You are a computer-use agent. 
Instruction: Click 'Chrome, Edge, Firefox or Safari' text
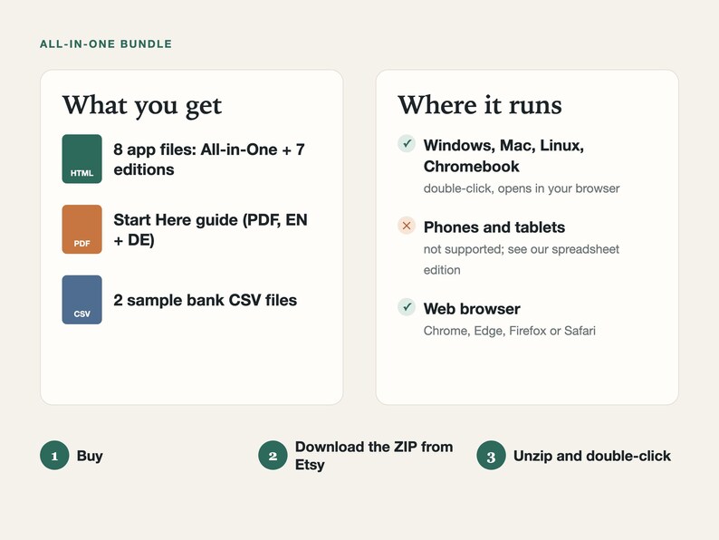tap(510, 331)
